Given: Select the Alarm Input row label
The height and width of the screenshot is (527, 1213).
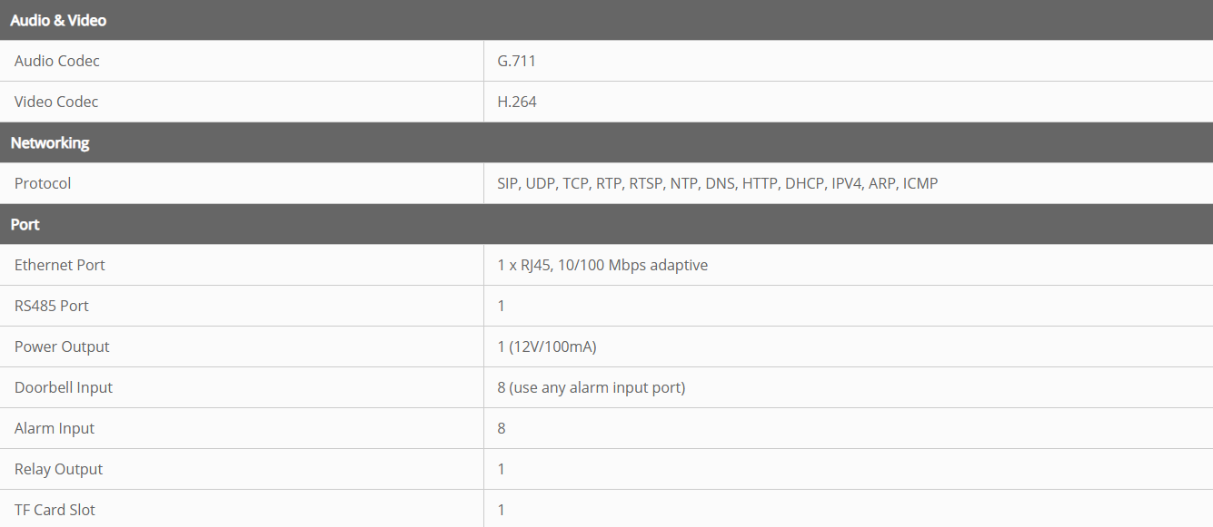Looking at the screenshot, I should [x=55, y=428].
